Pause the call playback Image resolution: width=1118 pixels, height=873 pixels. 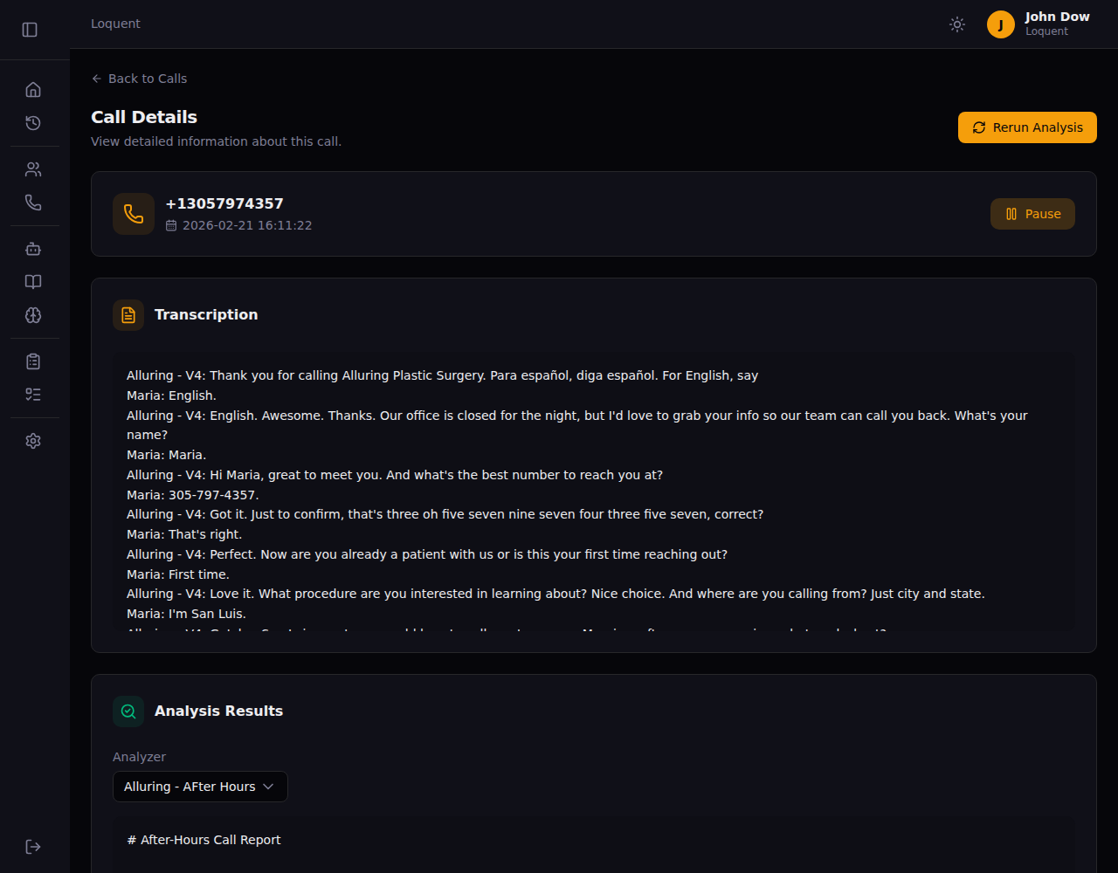pos(1032,213)
